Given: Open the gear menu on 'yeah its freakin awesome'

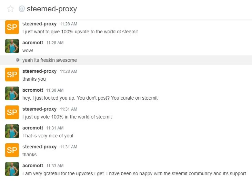Looking at the screenshot, I should (18, 60).
